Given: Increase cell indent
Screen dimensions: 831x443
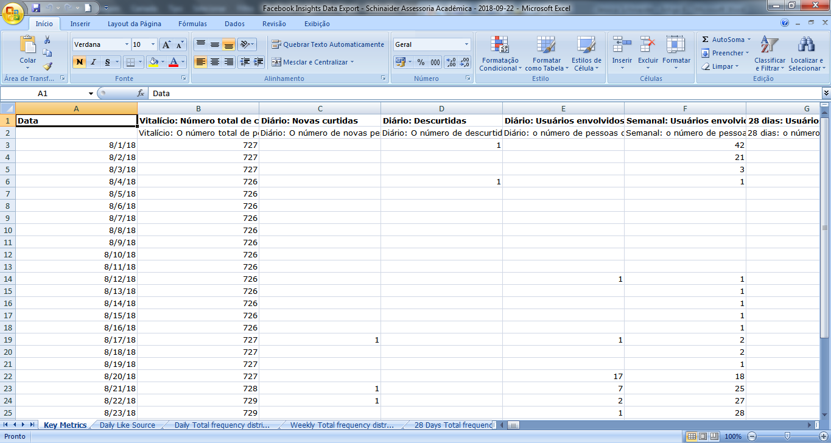Looking at the screenshot, I should tap(259, 62).
